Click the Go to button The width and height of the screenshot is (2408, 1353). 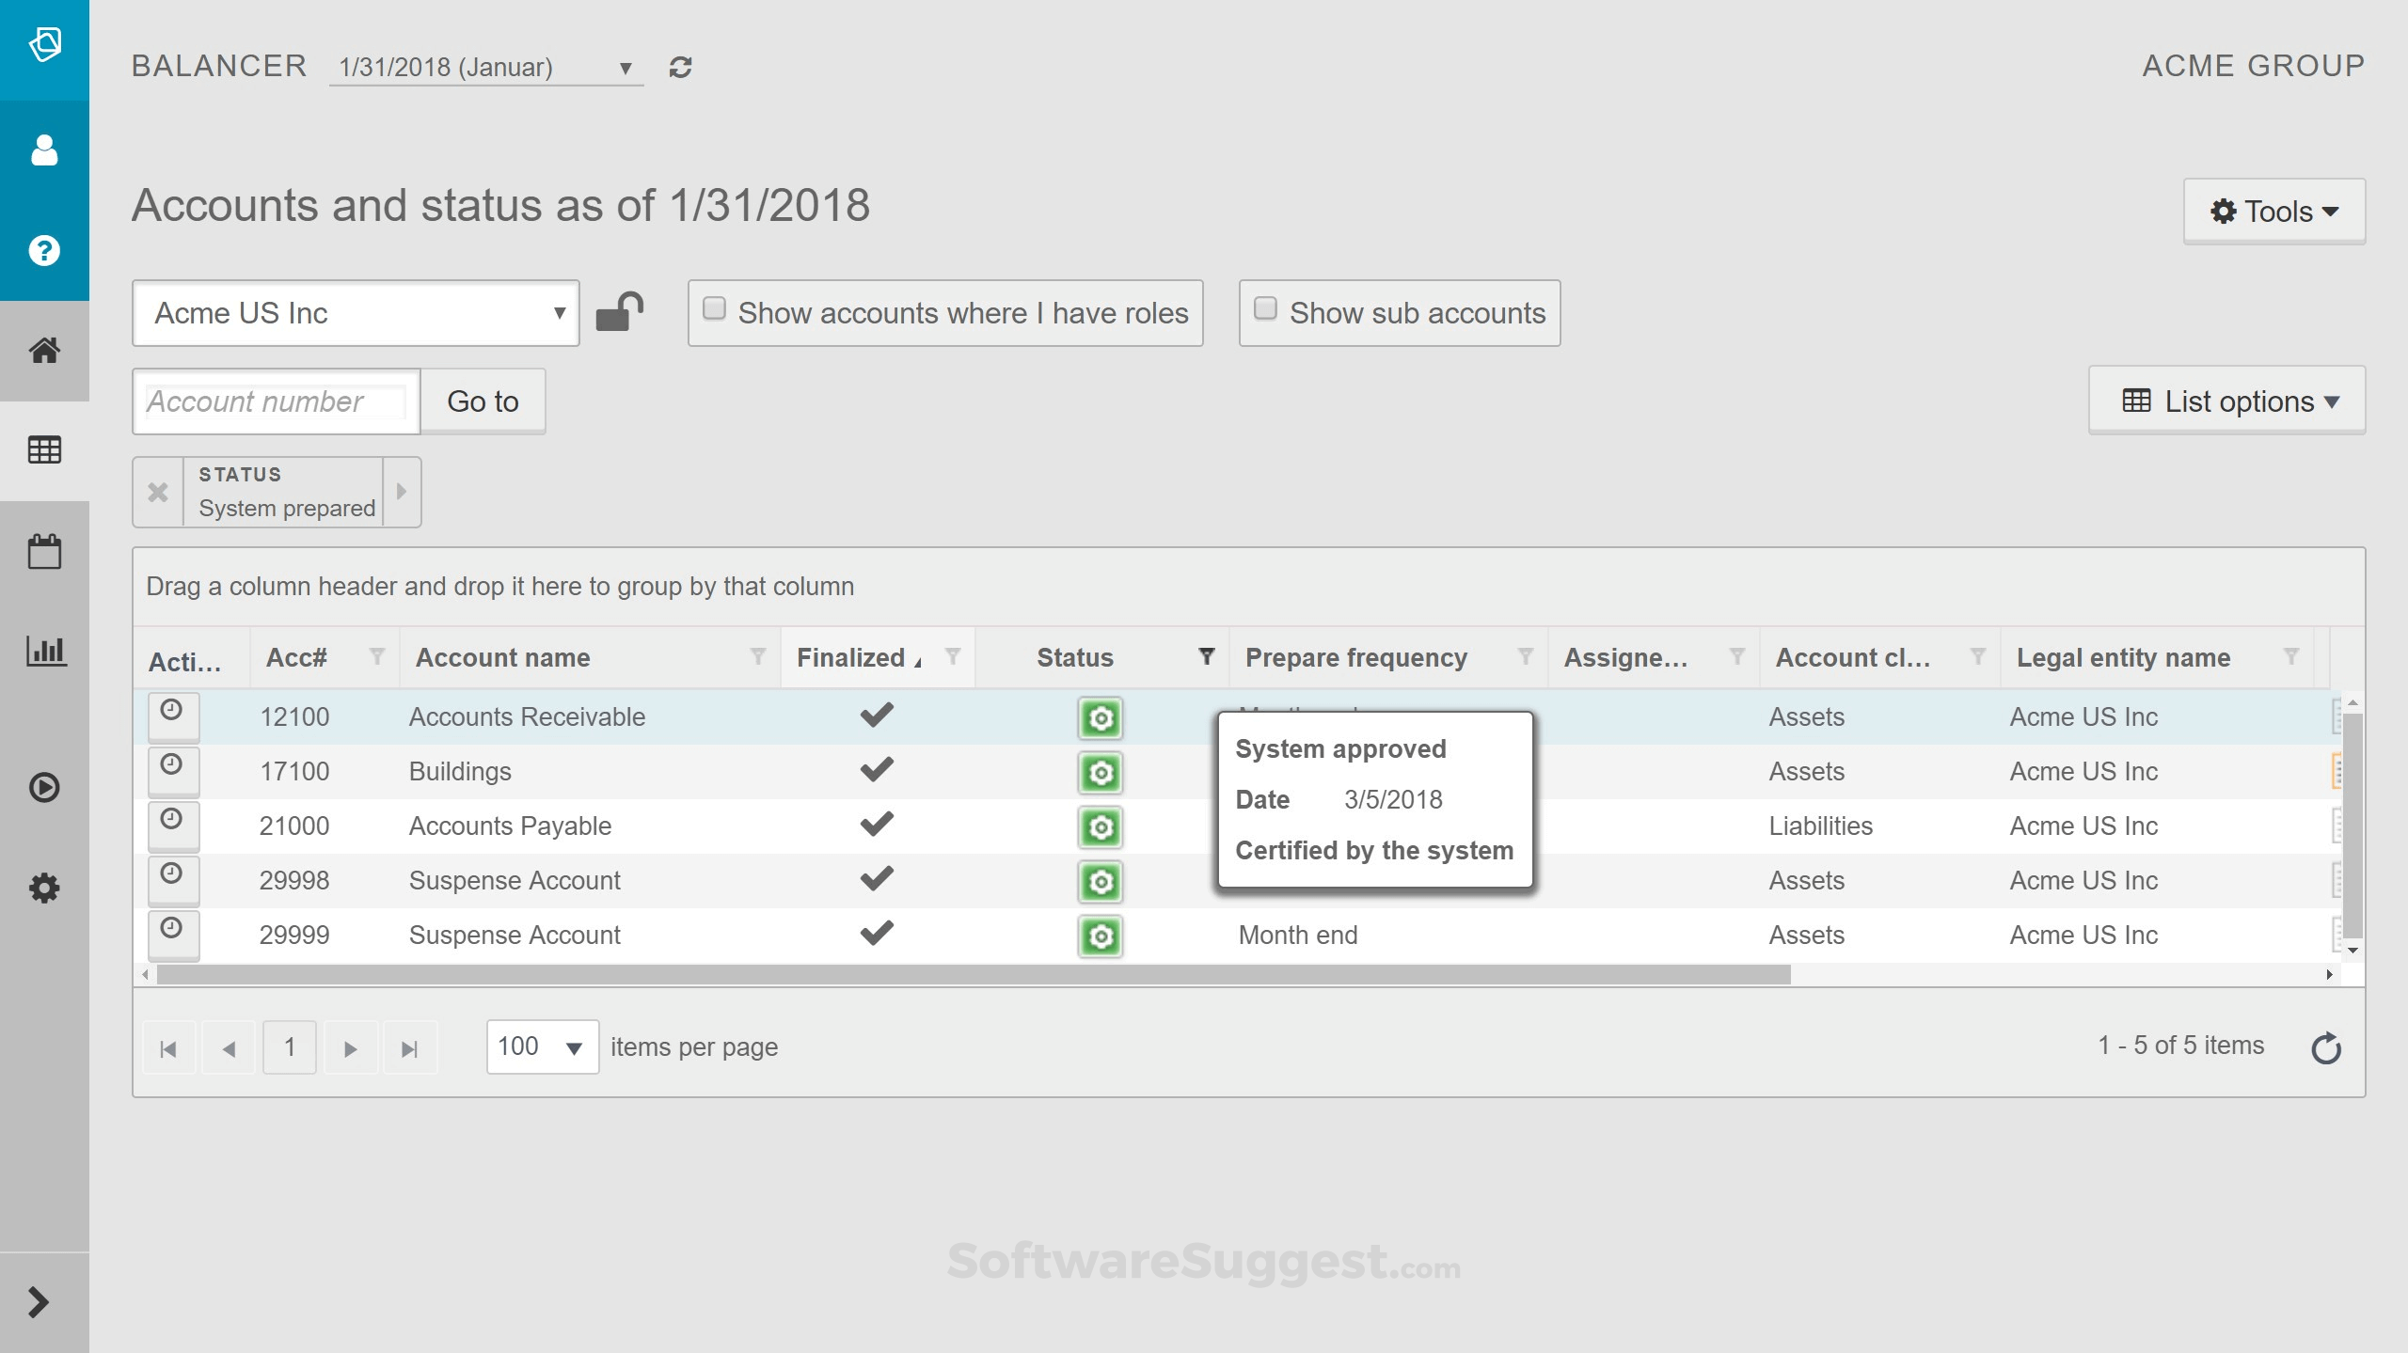pyautogui.click(x=483, y=401)
